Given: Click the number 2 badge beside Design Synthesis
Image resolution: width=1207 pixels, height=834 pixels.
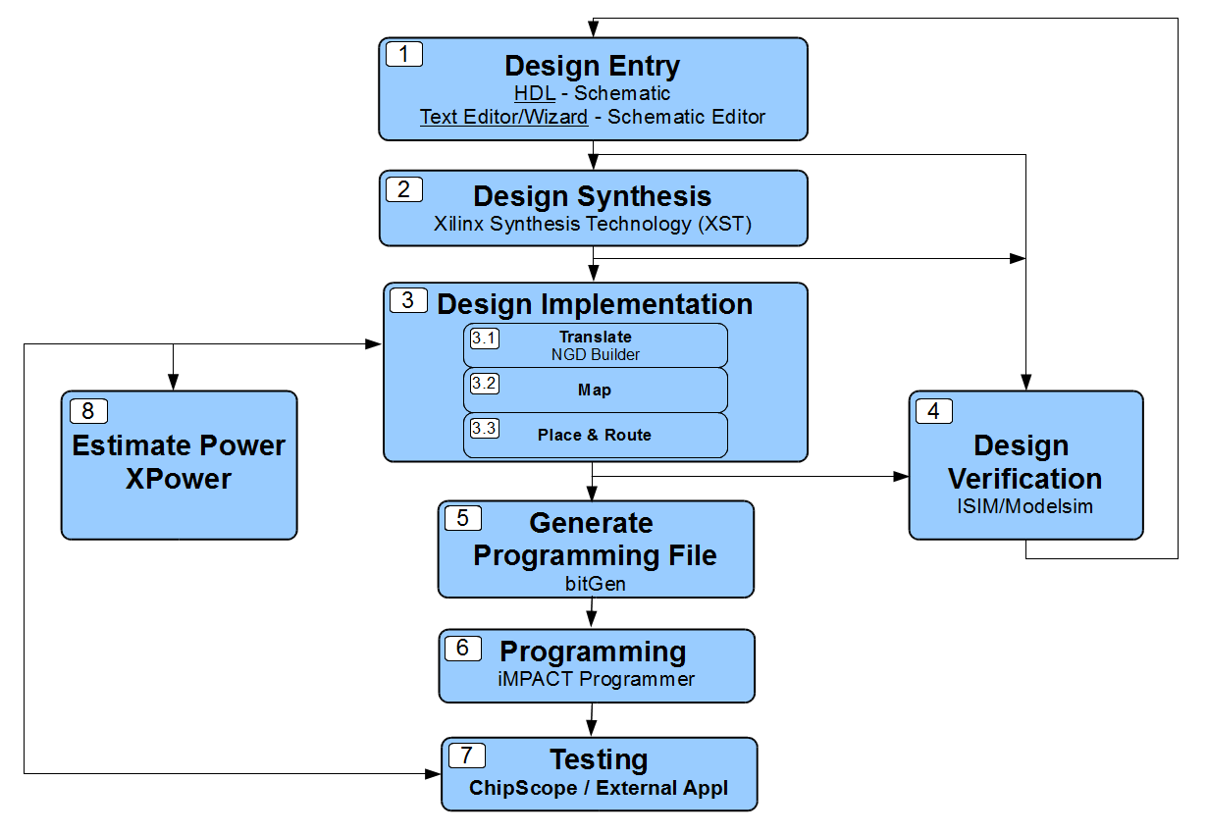Looking at the screenshot, I should pos(404,189).
